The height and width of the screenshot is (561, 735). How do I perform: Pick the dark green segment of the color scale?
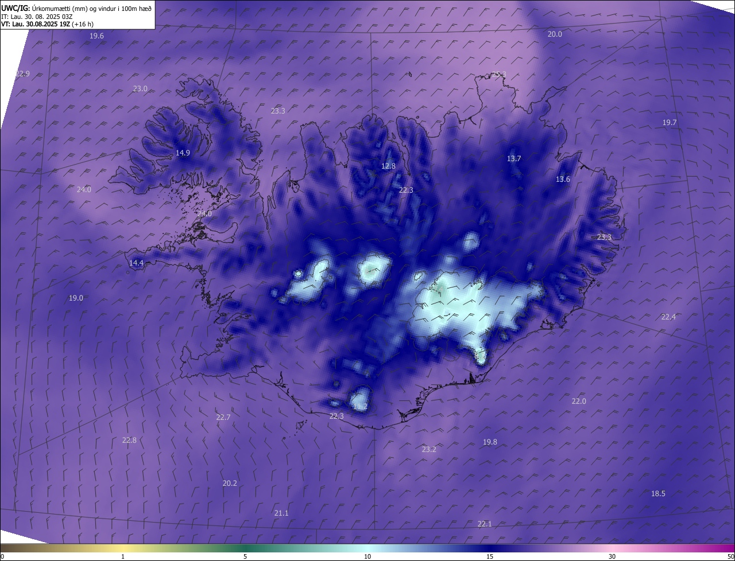tap(245, 548)
